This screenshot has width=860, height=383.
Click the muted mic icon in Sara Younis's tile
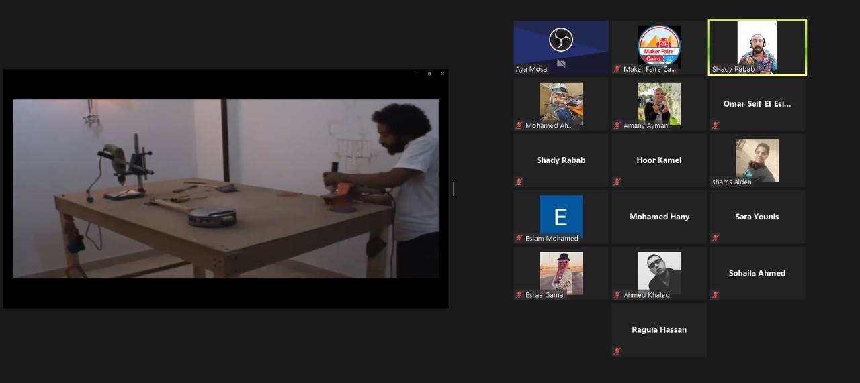click(715, 238)
